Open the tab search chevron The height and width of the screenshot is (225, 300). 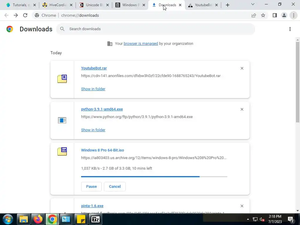253,4
